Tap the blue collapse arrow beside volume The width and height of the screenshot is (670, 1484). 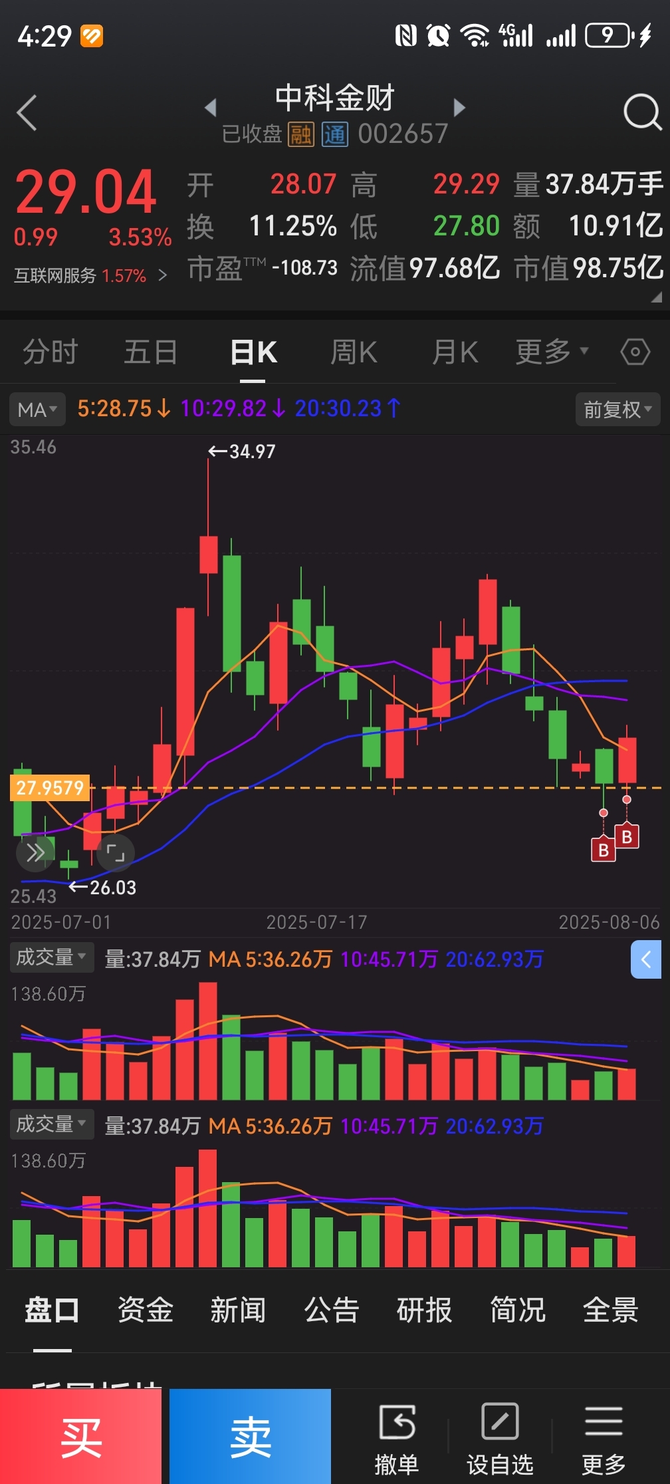coord(646,959)
